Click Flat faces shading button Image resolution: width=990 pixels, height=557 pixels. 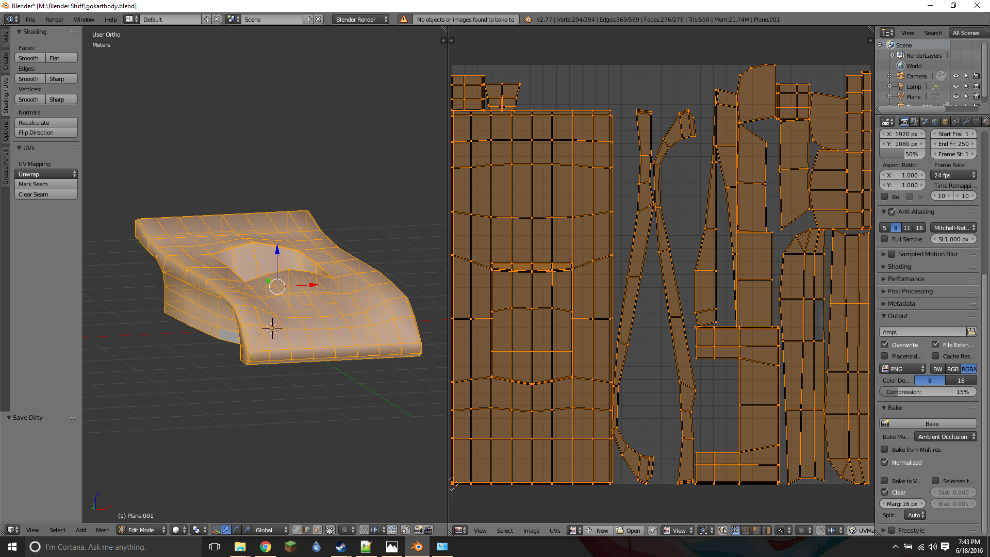coord(61,58)
